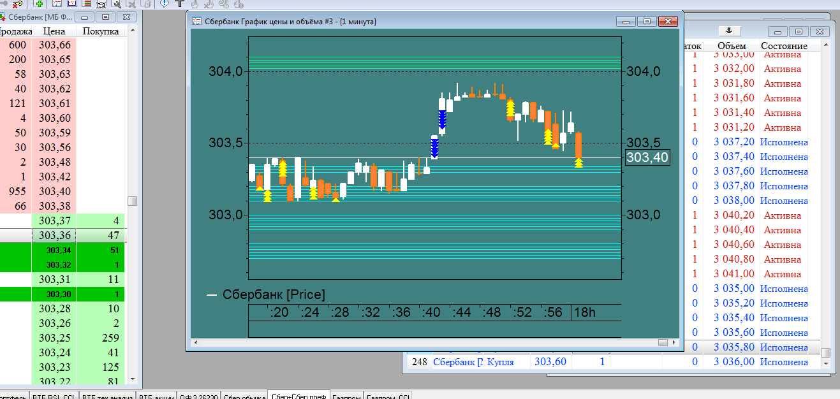This screenshot has height=399, width=840.
Task: Click the price 303,60 in order row 248
Action: [x=550, y=362]
